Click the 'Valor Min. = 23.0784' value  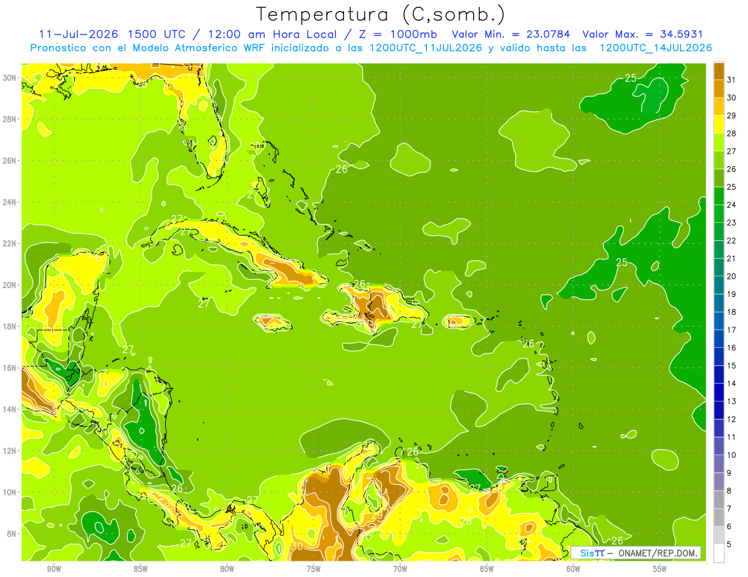coord(511,34)
